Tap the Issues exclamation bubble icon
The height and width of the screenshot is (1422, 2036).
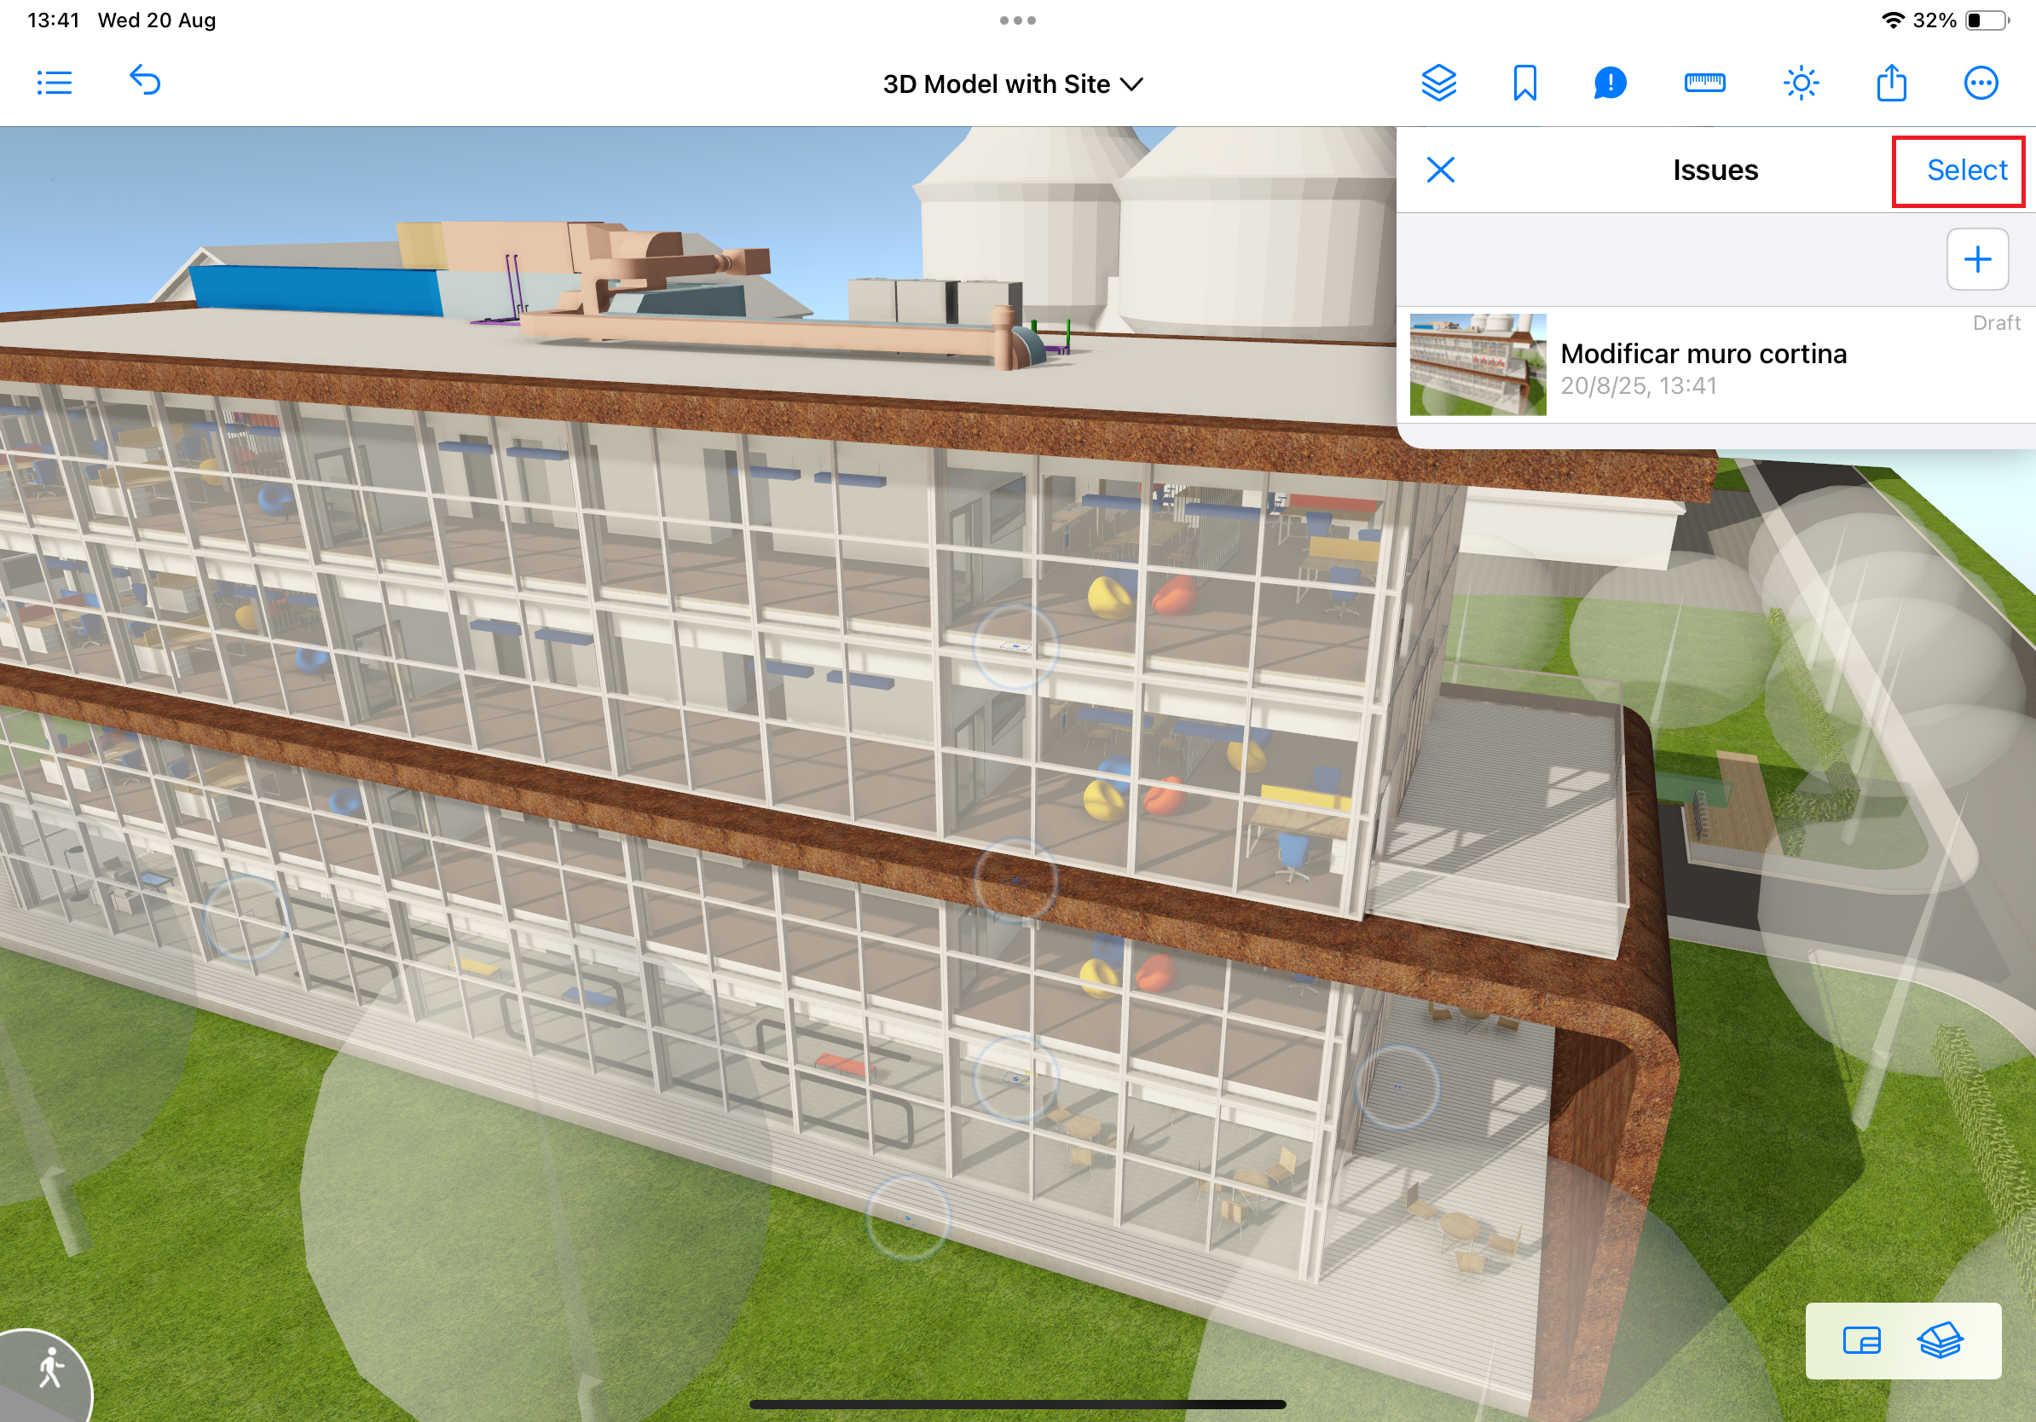(x=1610, y=84)
